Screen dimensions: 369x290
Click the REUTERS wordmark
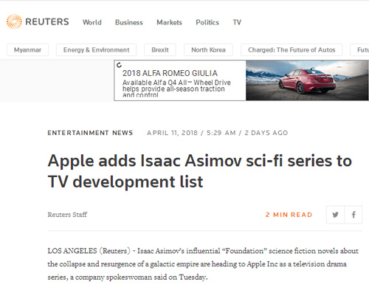pos(47,21)
